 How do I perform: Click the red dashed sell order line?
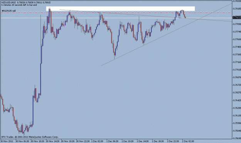[x=116, y=12]
